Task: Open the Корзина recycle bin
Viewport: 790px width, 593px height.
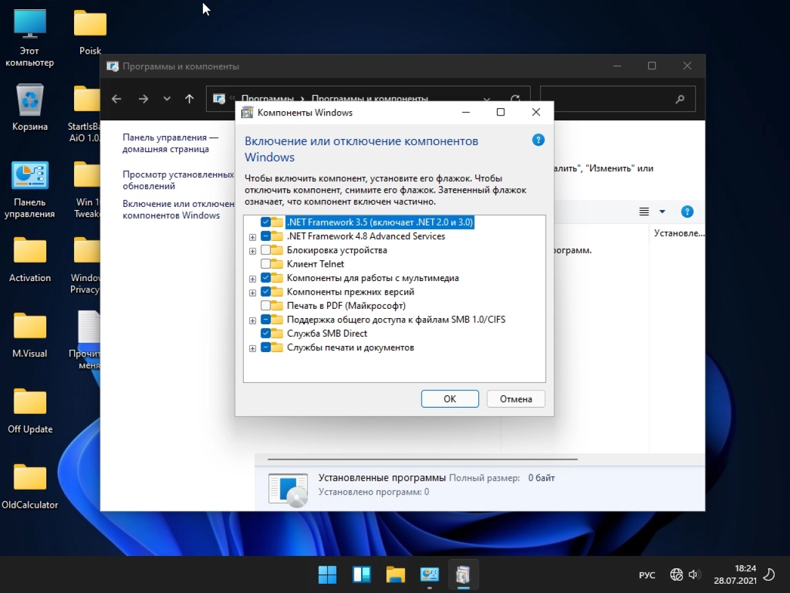Action: tap(30, 108)
